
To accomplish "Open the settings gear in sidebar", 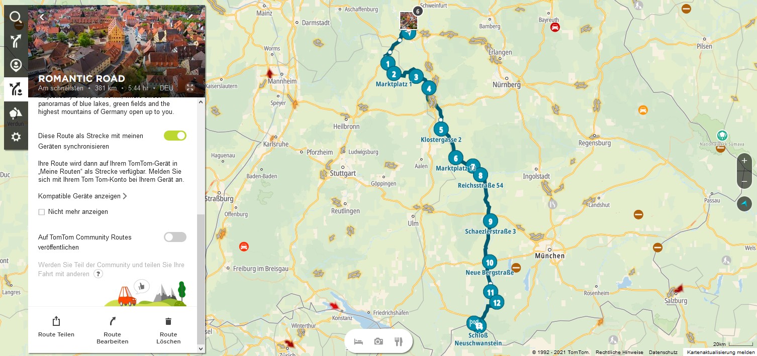I will (16, 137).
